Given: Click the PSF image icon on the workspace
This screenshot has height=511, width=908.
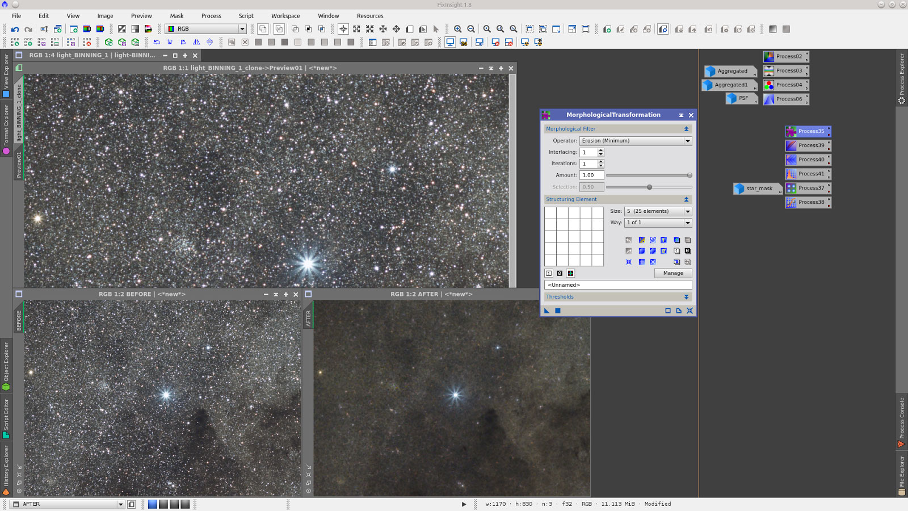Looking at the screenshot, I should point(741,98).
